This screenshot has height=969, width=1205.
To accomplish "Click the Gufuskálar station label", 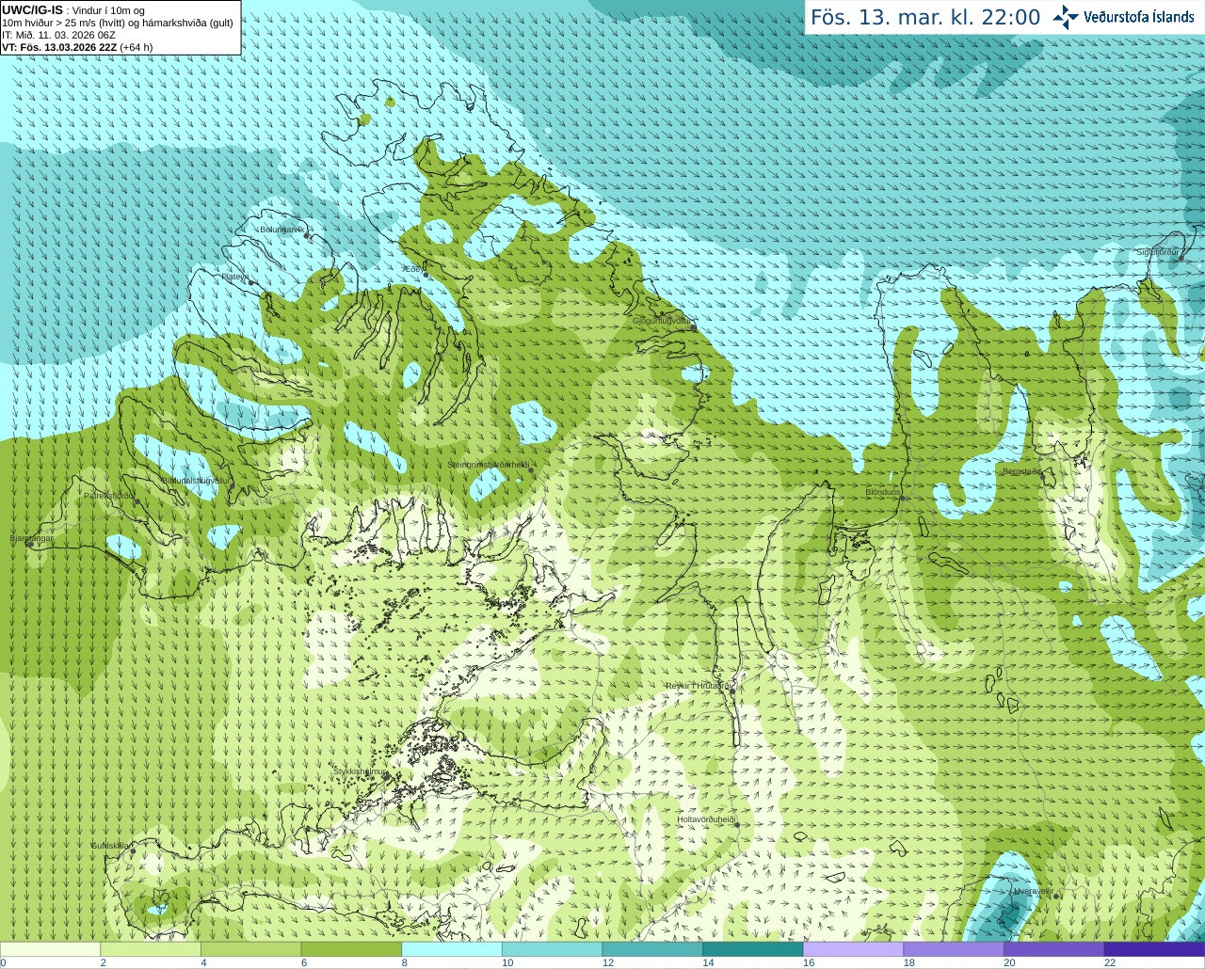I will (110, 846).
